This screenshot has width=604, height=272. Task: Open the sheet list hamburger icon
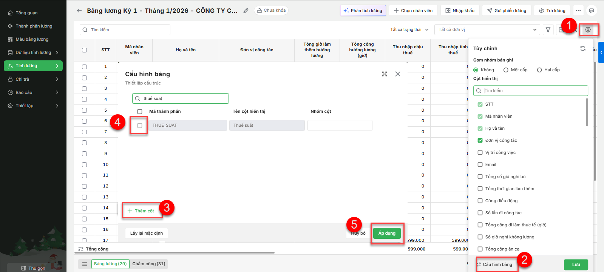click(x=85, y=264)
